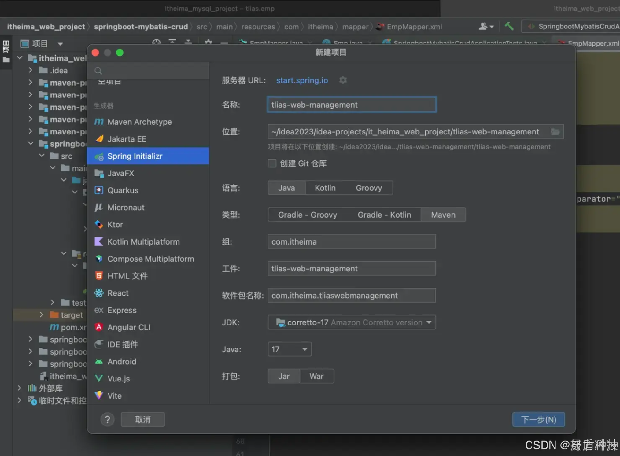Viewport: 620px width, 456px height.
Task: Click springboot-mybatis-crud breadcrumb
Action: pos(141,27)
